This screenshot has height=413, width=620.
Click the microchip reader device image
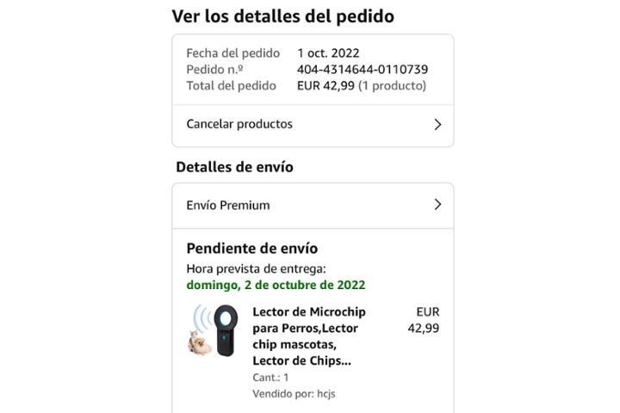click(x=226, y=330)
